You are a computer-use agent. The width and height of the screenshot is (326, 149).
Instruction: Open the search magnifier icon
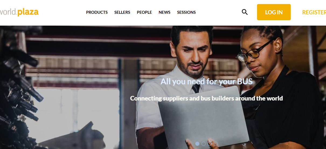(245, 12)
